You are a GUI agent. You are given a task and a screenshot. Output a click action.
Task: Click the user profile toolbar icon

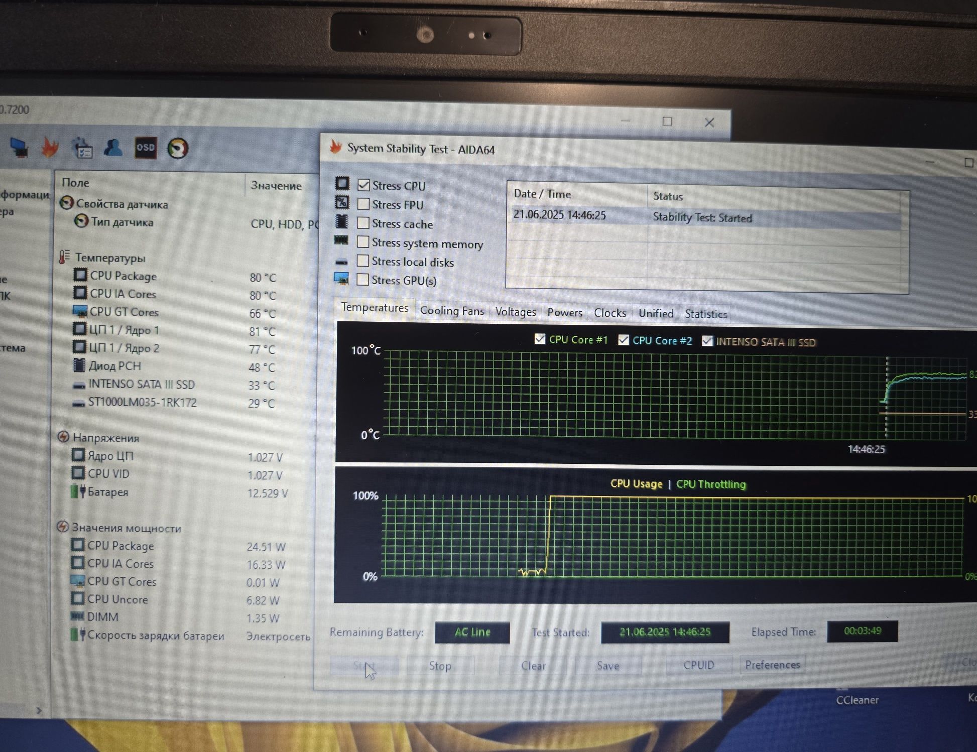click(x=113, y=148)
